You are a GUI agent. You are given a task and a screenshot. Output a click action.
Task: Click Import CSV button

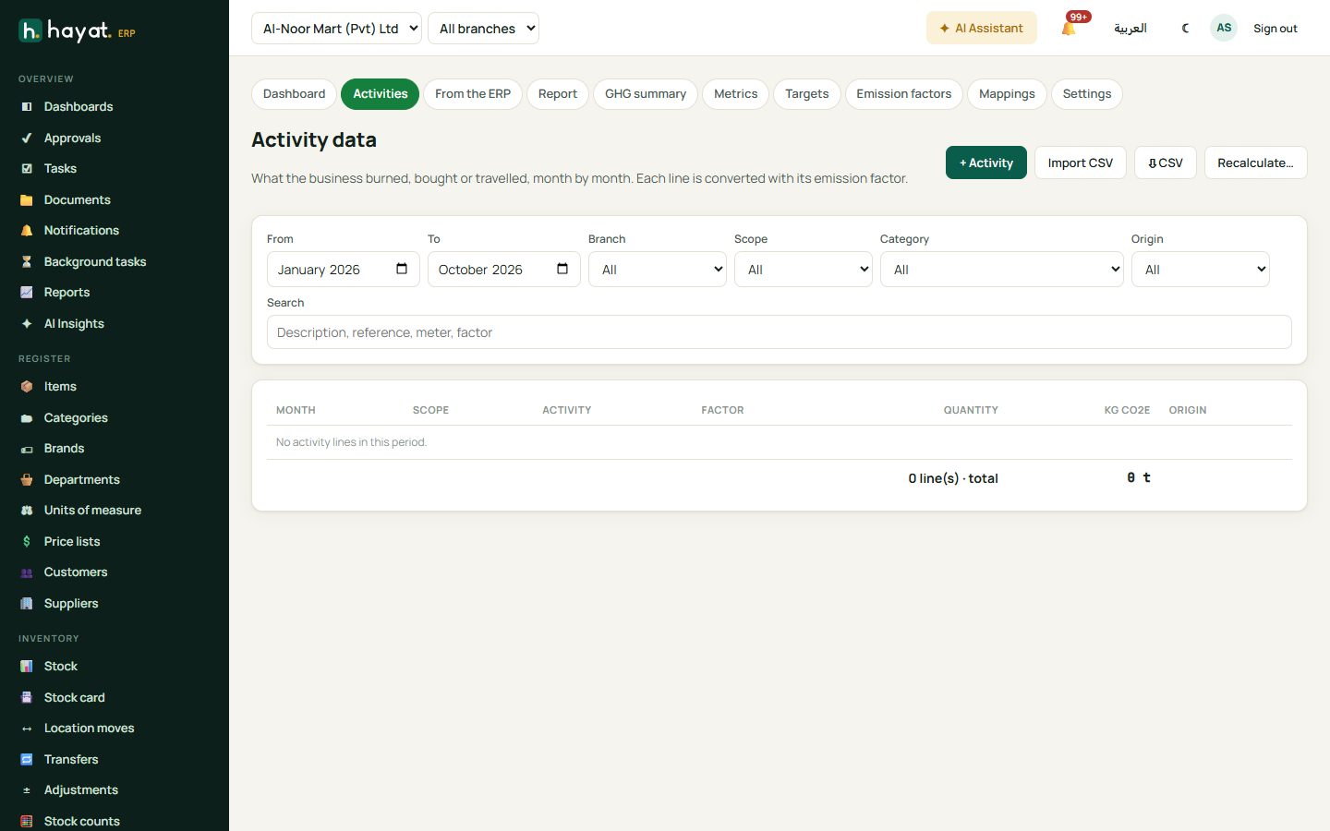[x=1081, y=163]
